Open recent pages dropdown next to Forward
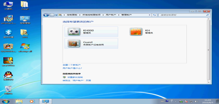Image resolution: width=219 pixels, height=104 pixels. coord(56,15)
